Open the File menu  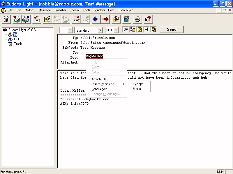pos(10,10)
